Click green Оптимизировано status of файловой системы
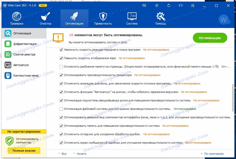Viewport: 236px width, 159px height. 185,109
